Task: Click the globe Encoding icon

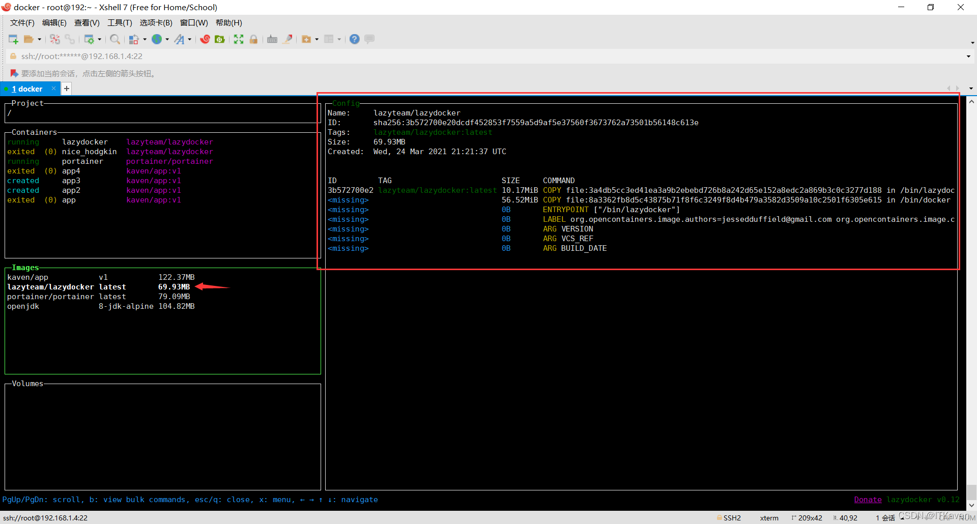Action: point(157,39)
